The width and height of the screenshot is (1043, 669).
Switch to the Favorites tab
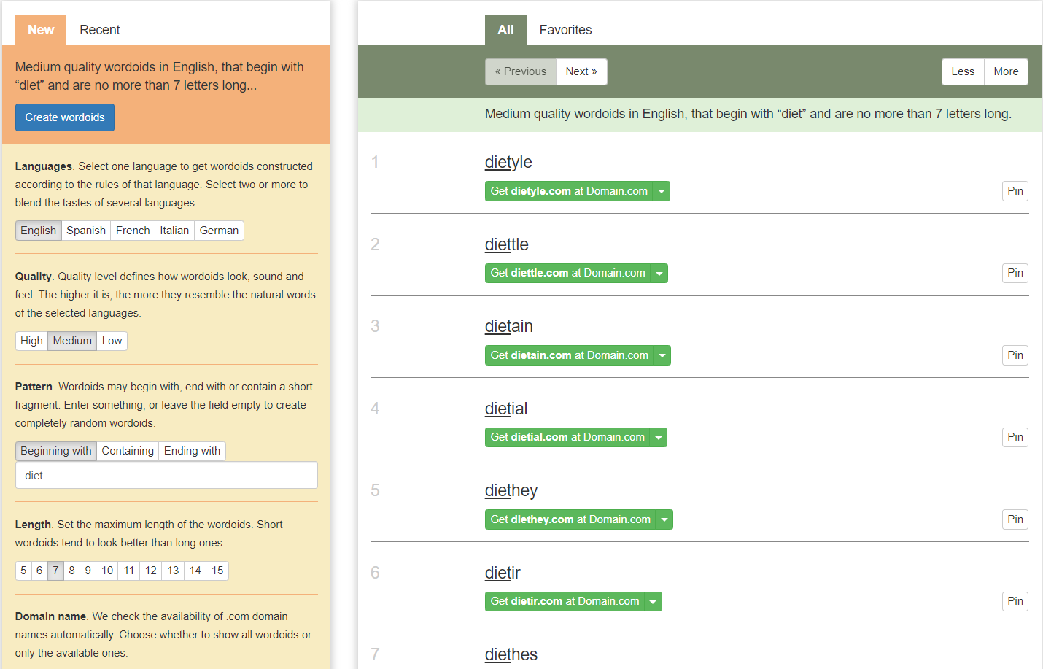point(565,30)
